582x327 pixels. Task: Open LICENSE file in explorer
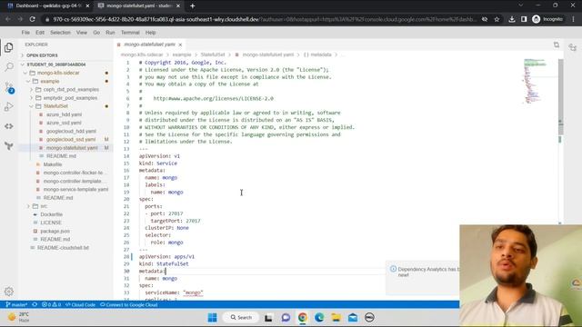pyautogui.click(x=51, y=223)
